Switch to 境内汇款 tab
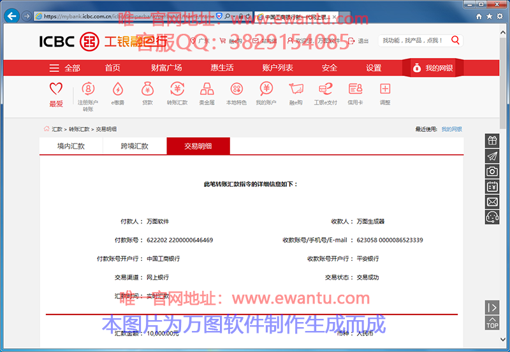 71,146
